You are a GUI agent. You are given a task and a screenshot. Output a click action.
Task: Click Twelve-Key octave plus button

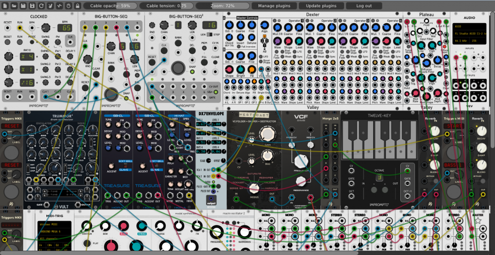384,190
